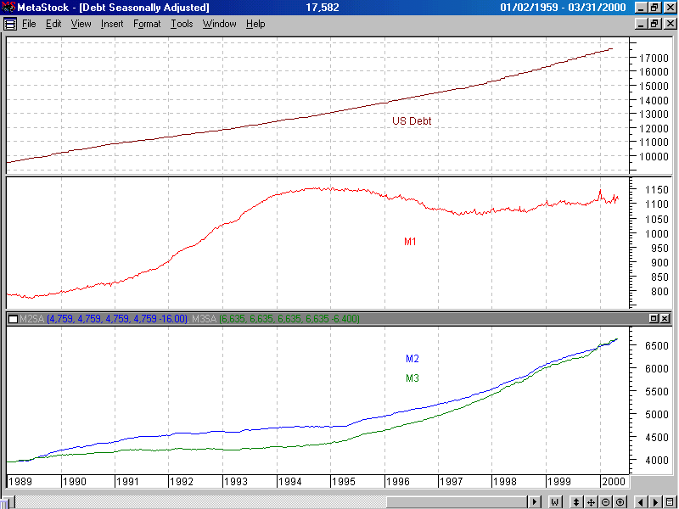Viewport: 679px width, 509px height.
Task: Click the zoom out minus button
Action: [606, 502]
